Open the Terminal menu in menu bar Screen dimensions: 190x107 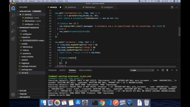coord(53,1)
